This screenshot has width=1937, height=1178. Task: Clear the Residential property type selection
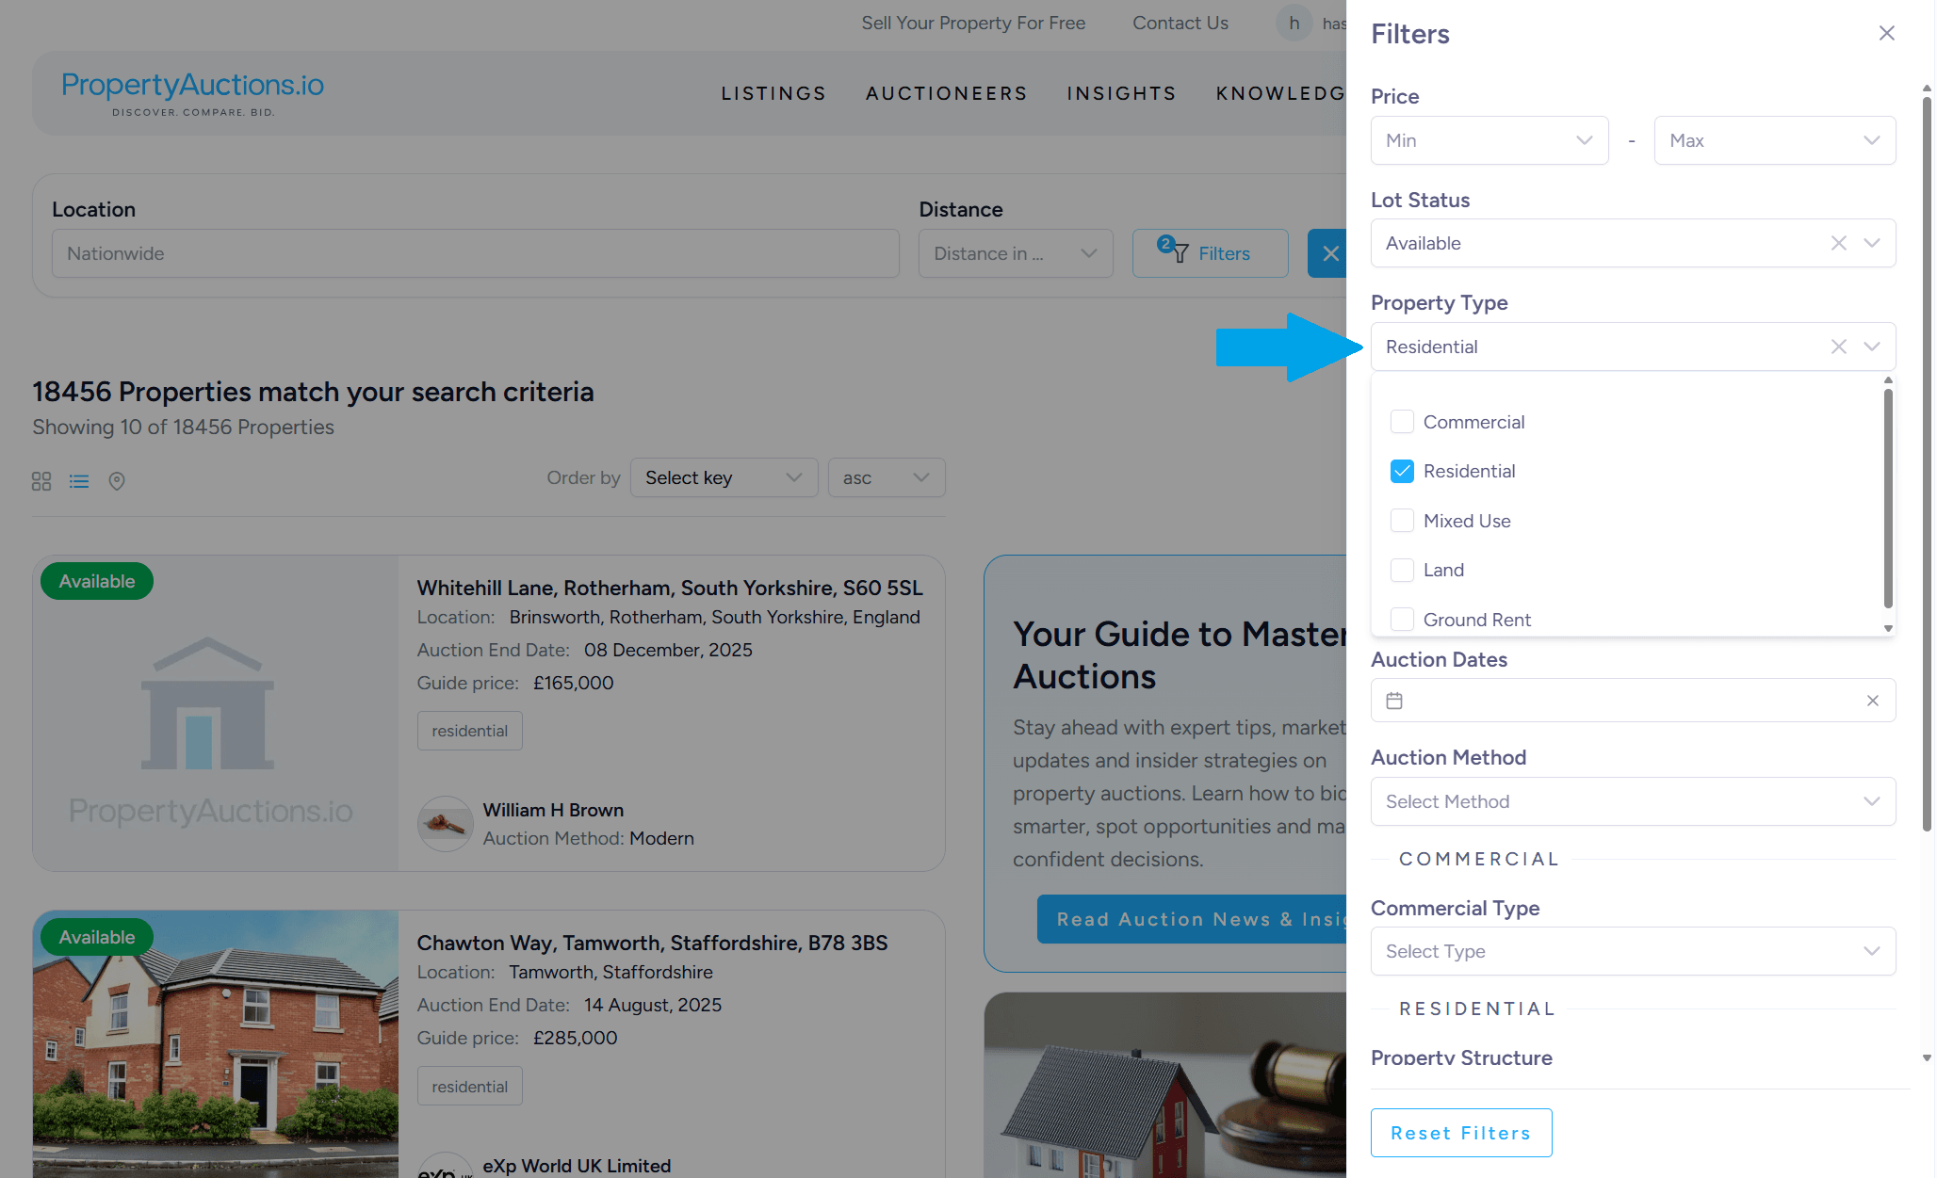pos(1838,347)
